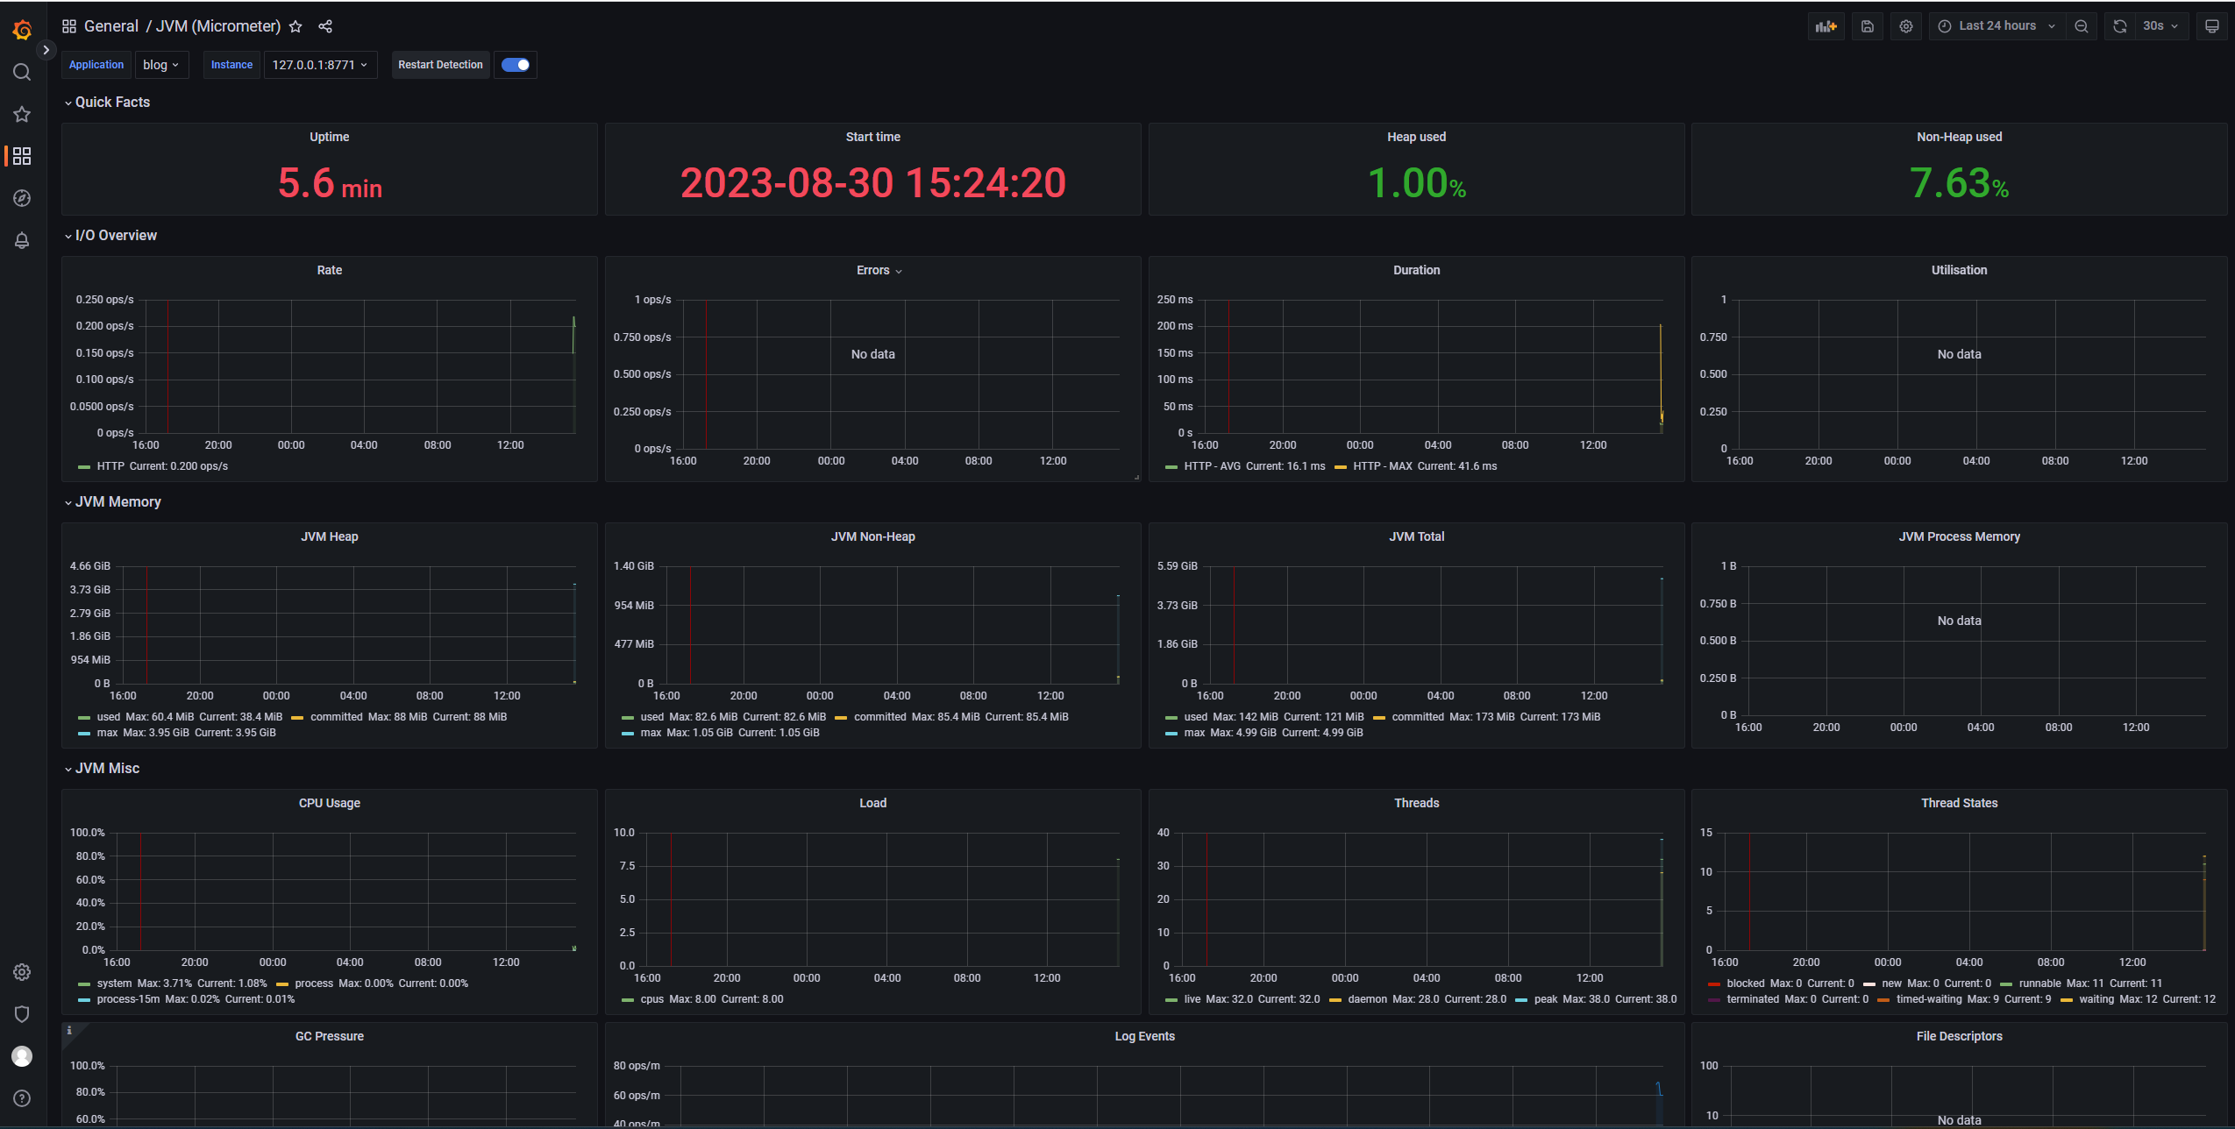The width and height of the screenshot is (2235, 1129).
Task: Open the 30s refresh interval selector
Action: (2160, 26)
